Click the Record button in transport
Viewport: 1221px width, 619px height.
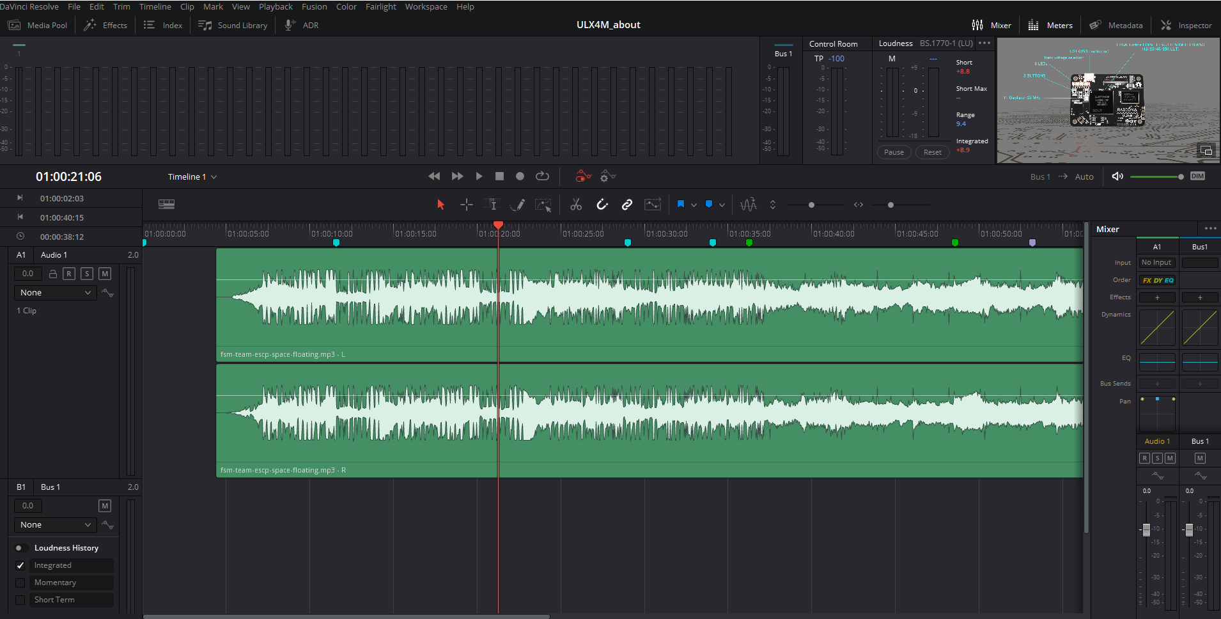[x=520, y=176]
